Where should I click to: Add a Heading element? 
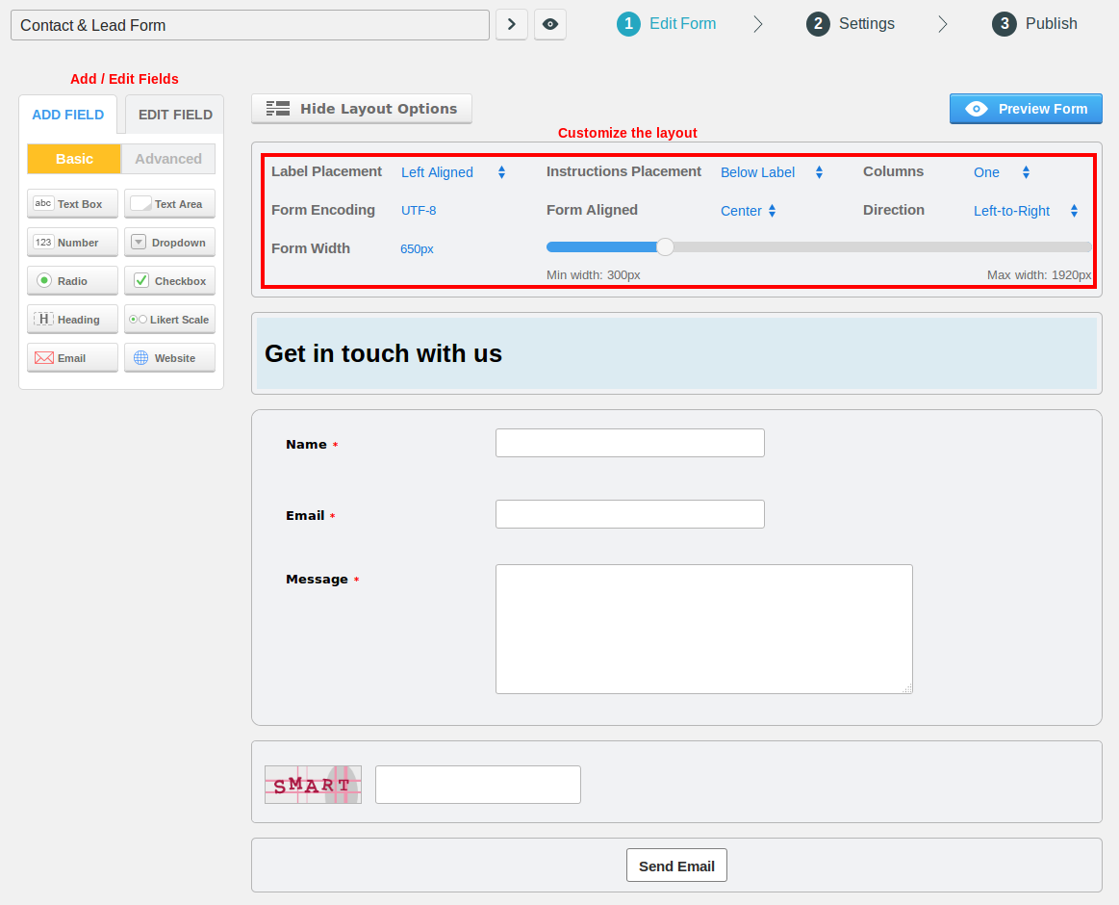tap(72, 319)
